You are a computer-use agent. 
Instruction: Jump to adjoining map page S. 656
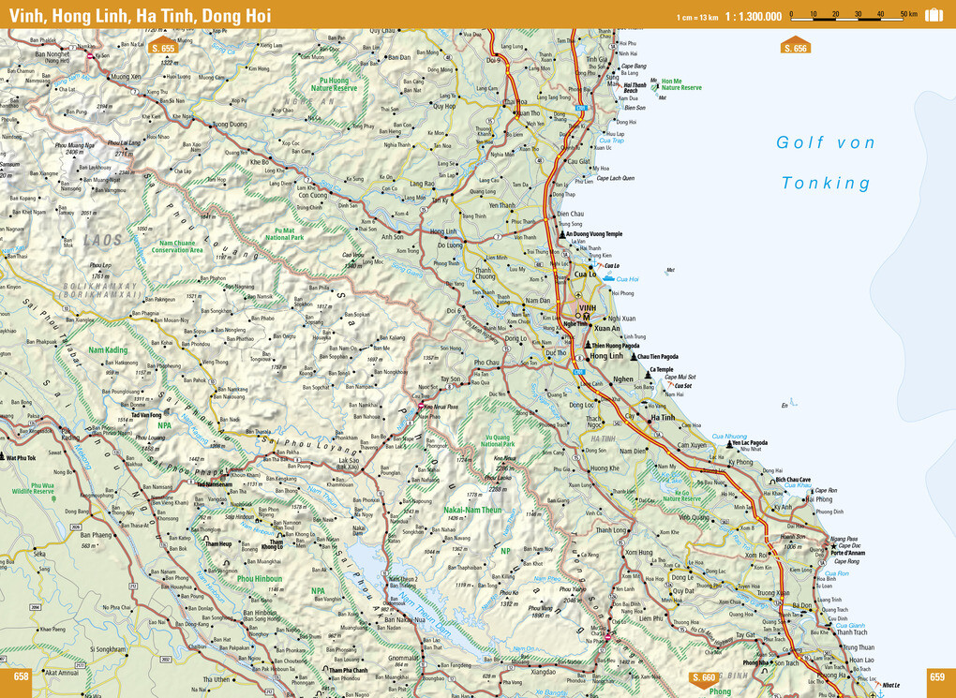[795, 47]
